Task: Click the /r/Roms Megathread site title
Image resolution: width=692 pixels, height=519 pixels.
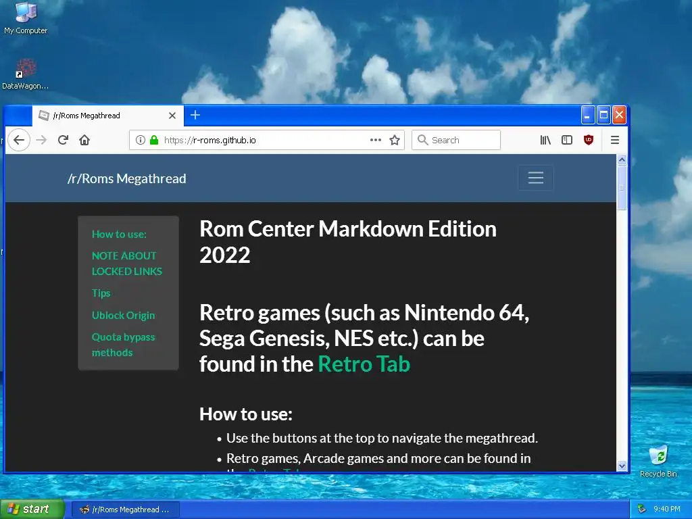Action: [126, 178]
